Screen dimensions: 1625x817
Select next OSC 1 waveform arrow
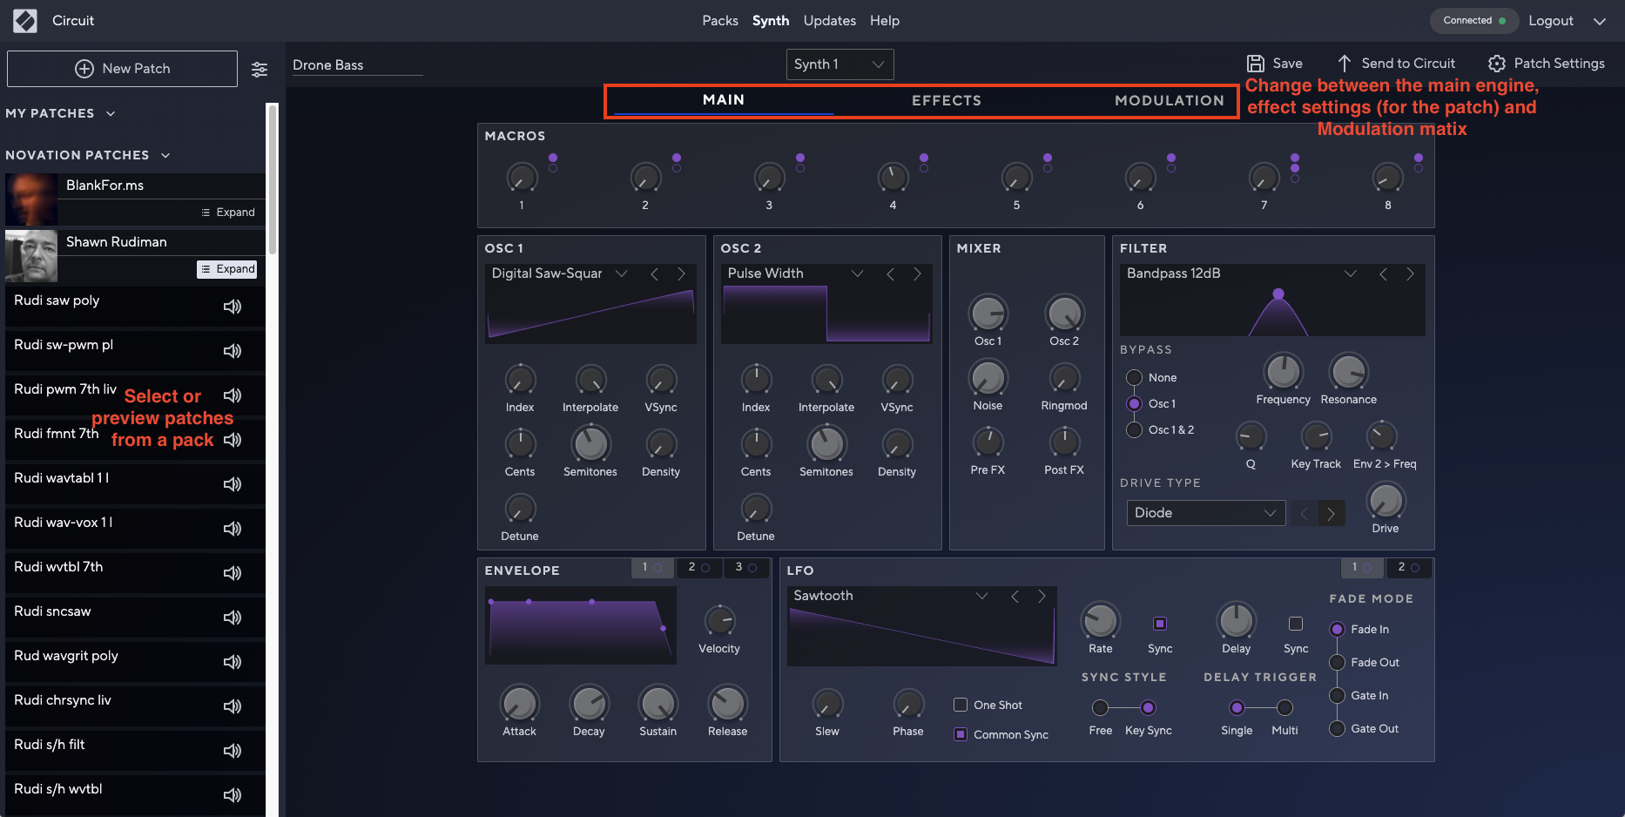[681, 273]
